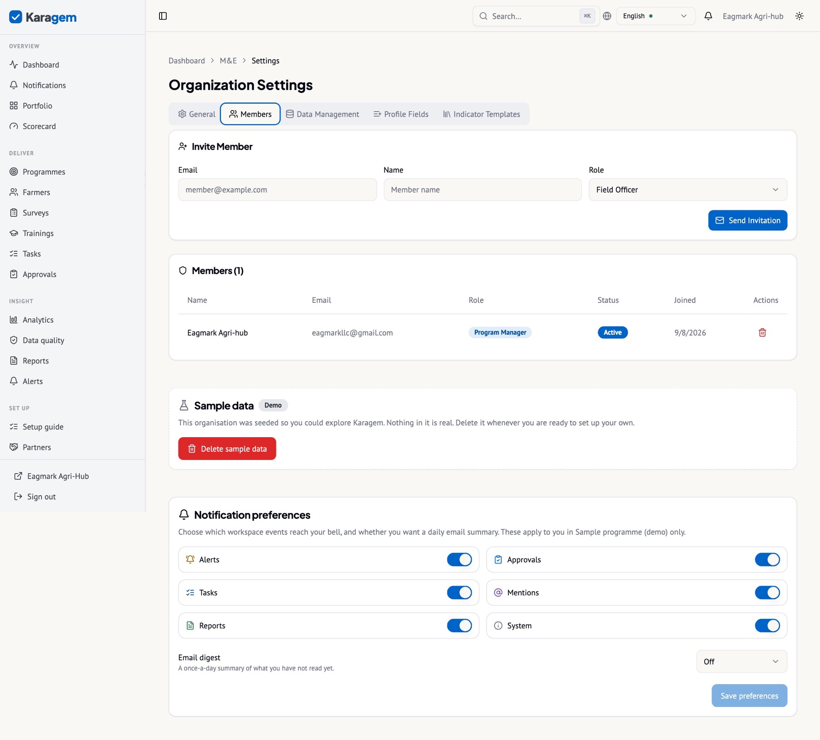Screen dimensions: 820x740
Task: Toggle light theme sun icon
Action: pos(799,16)
